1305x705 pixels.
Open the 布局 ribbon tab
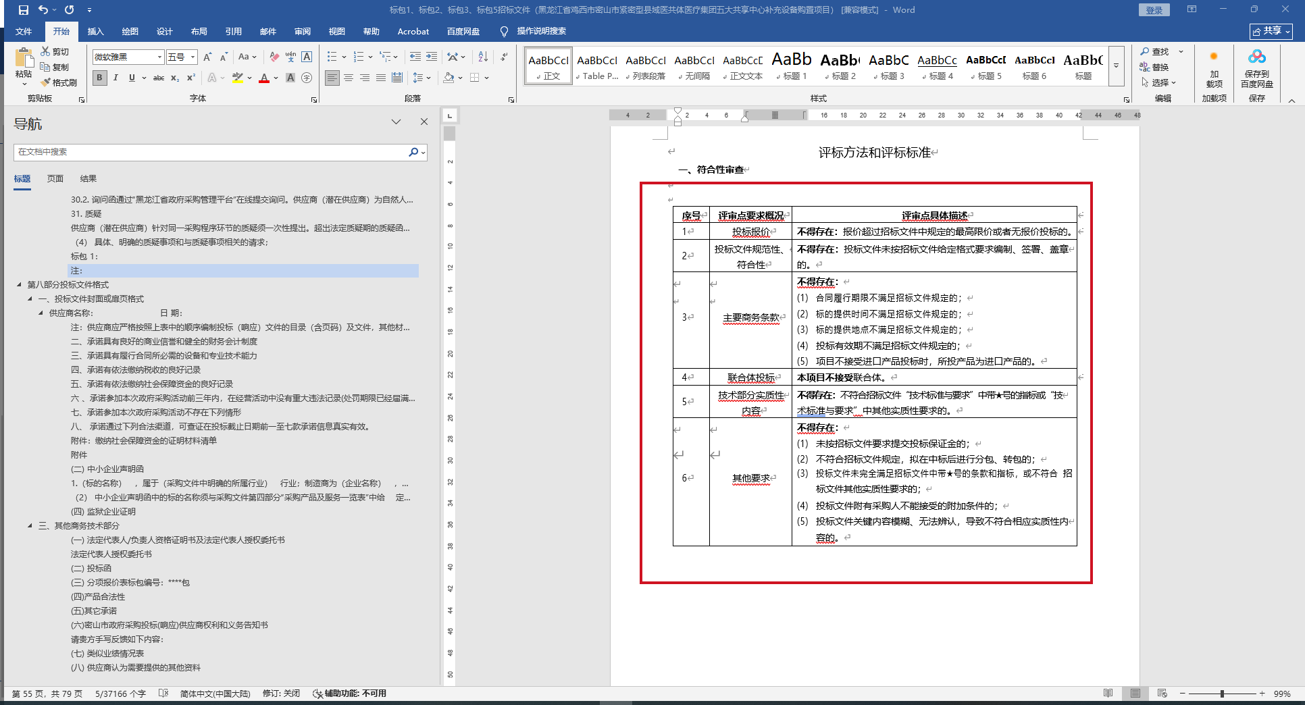tap(199, 31)
